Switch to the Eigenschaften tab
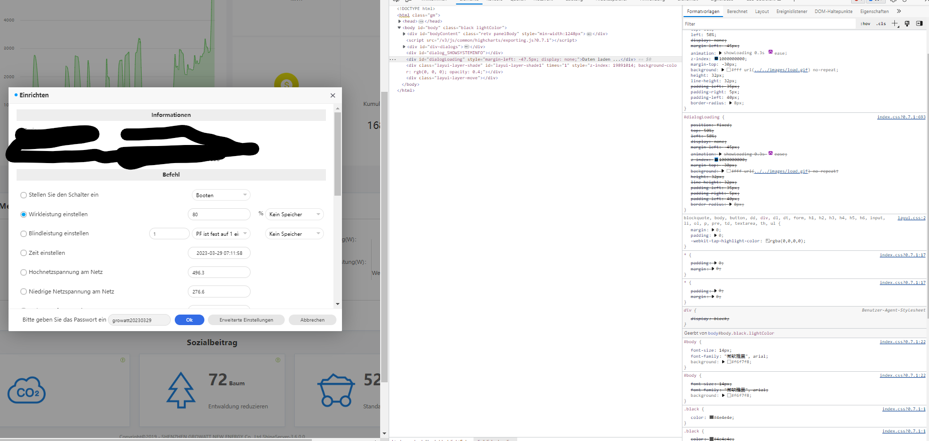 pos(874,11)
